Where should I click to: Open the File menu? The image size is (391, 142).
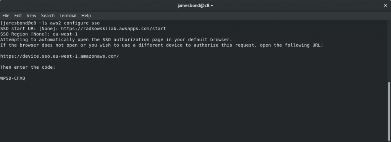click(x=6, y=15)
